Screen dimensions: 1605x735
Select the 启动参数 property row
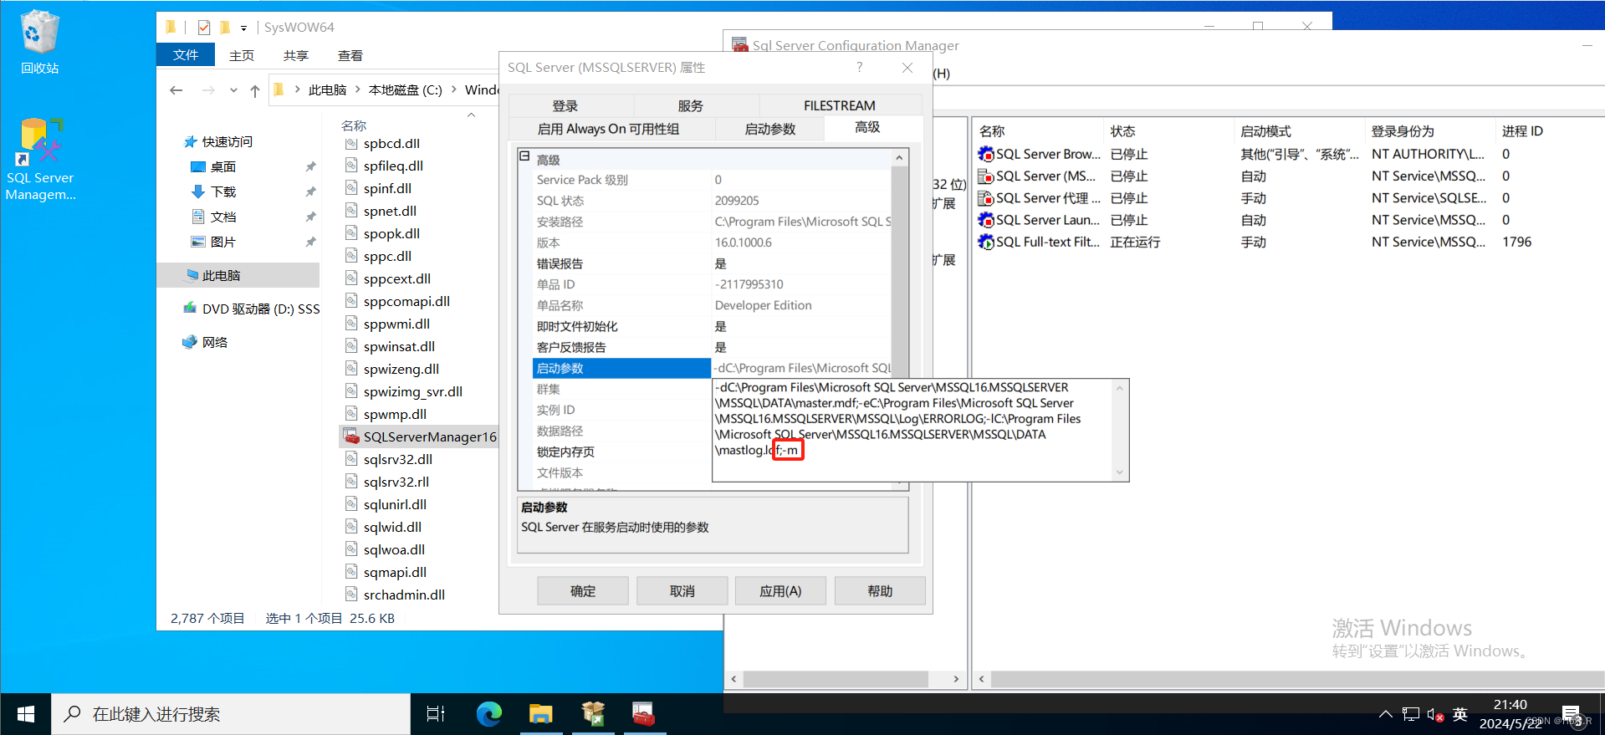(x=621, y=368)
